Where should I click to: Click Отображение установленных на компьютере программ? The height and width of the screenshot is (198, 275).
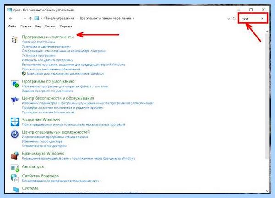[x=64, y=51]
